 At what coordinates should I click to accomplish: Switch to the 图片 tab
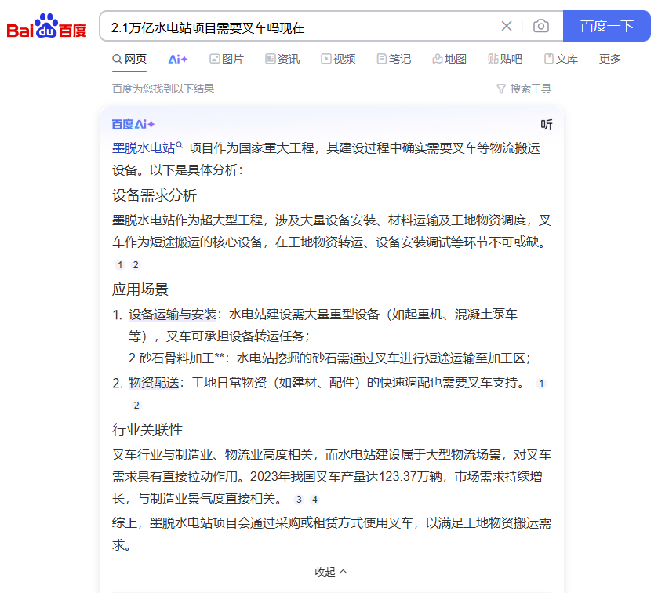(x=227, y=59)
